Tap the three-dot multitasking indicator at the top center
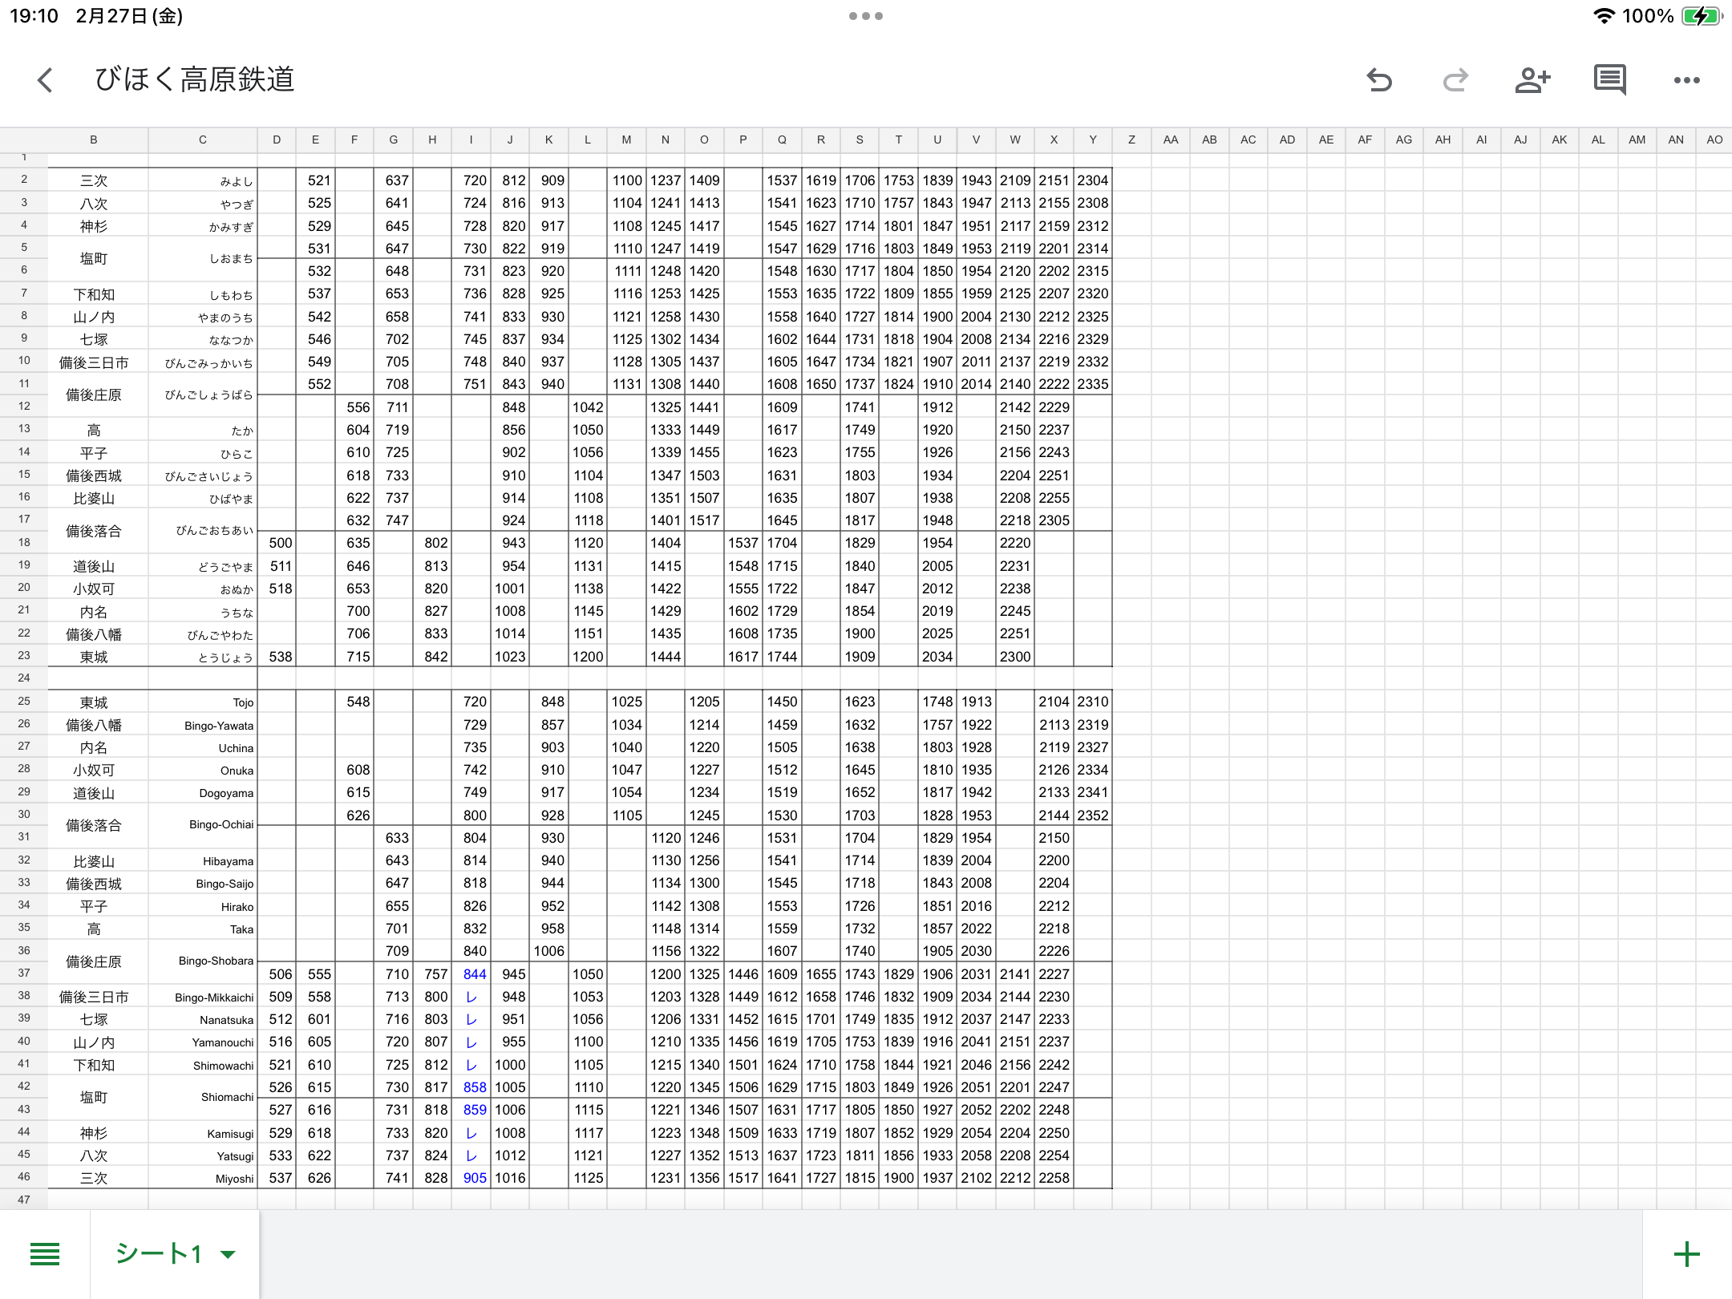 [x=866, y=16]
